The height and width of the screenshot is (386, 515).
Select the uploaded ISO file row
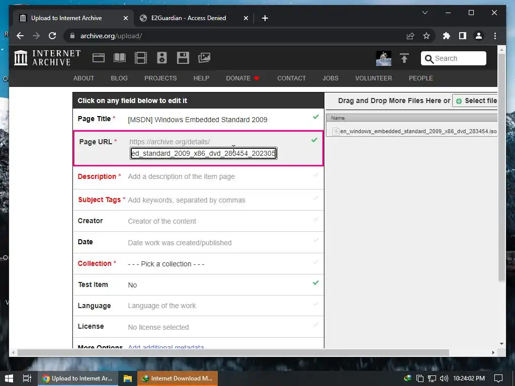click(412, 131)
